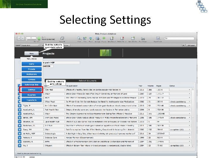Open the blue row icon for Bloomer, RJ
Image resolution: width=211 pixels, height=158 pixels.
click(20, 122)
